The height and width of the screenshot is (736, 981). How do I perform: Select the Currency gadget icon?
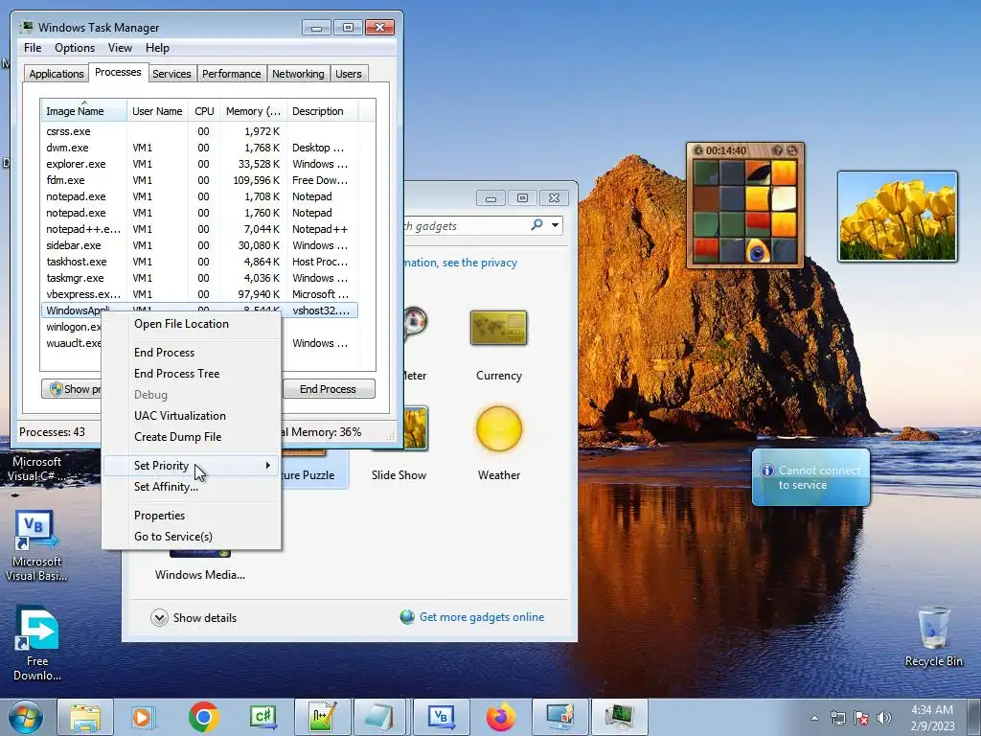[x=498, y=328]
